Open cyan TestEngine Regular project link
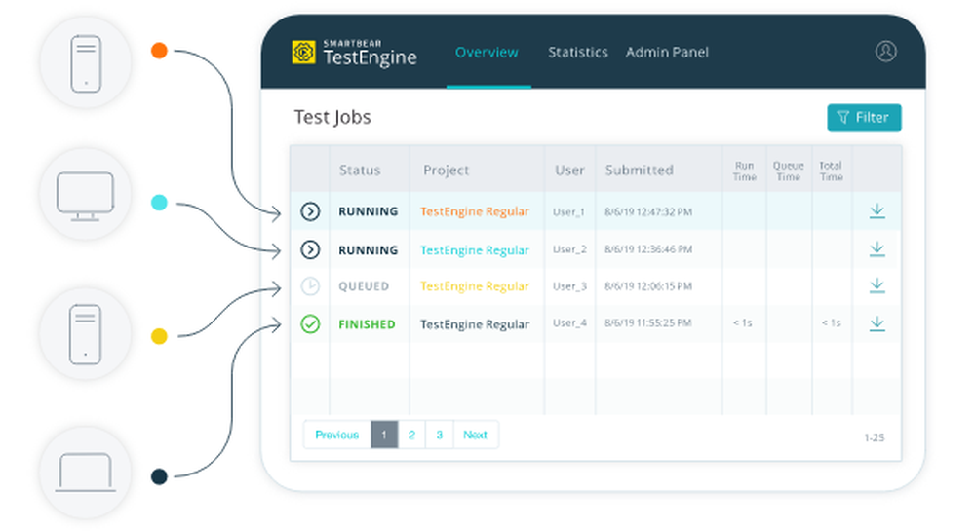Image resolution: width=975 pixels, height=531 pixels. point(475,250)
